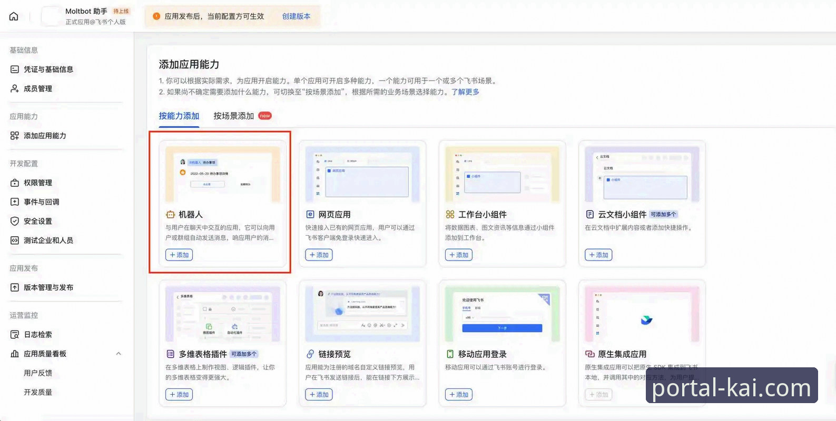
Task: Click the 应用质量看板 chart icon
Action: [15, 354]
